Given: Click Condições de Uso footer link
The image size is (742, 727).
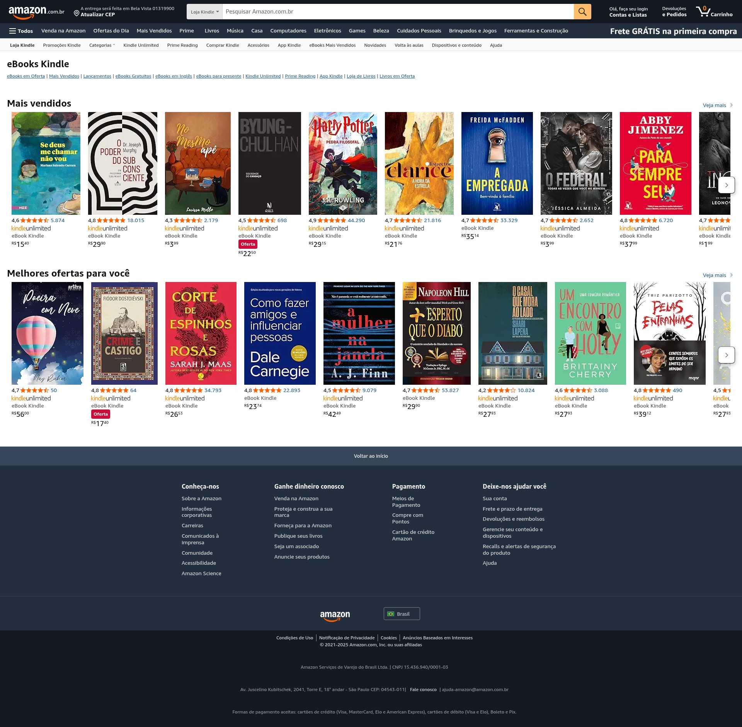Looking at the screenshot, I should coord(294,638).
